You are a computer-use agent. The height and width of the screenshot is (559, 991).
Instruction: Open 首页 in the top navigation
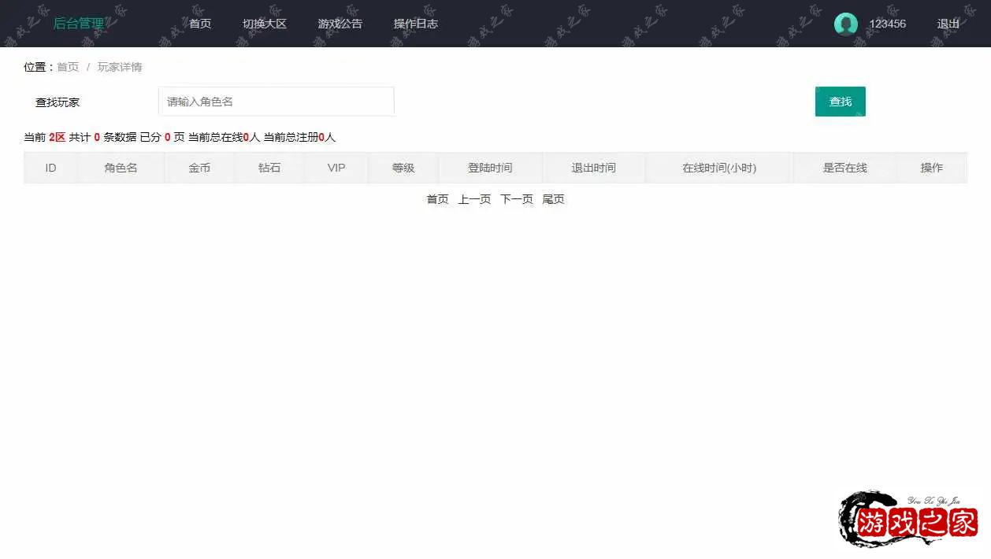[200, 24]
